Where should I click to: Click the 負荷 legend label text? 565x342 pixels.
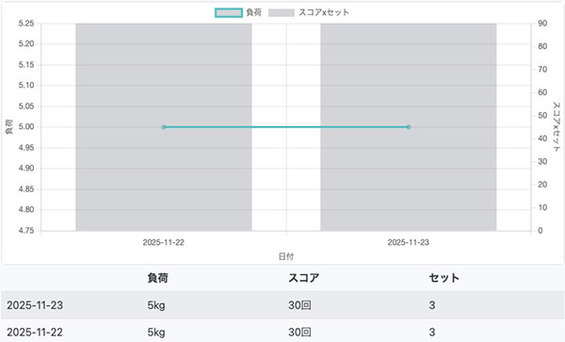click(x=253, y=12)
